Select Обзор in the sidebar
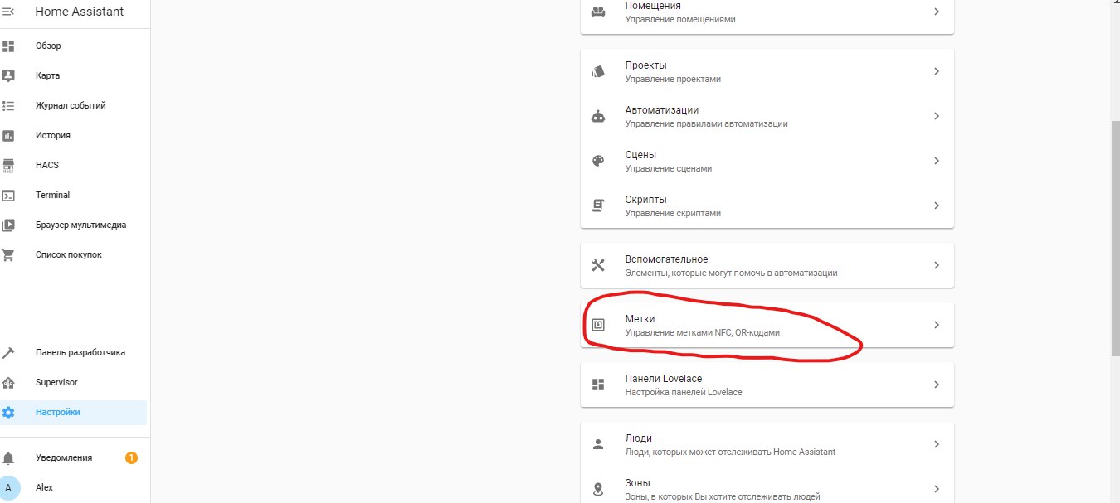Image resolution: width=1120 pixels, height=503 pixels. point(48,46)
